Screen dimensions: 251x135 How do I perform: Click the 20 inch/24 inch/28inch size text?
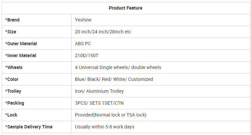[103, 32]
